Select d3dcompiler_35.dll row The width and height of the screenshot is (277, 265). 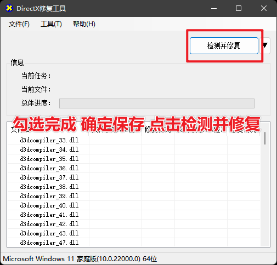[134, 159]
